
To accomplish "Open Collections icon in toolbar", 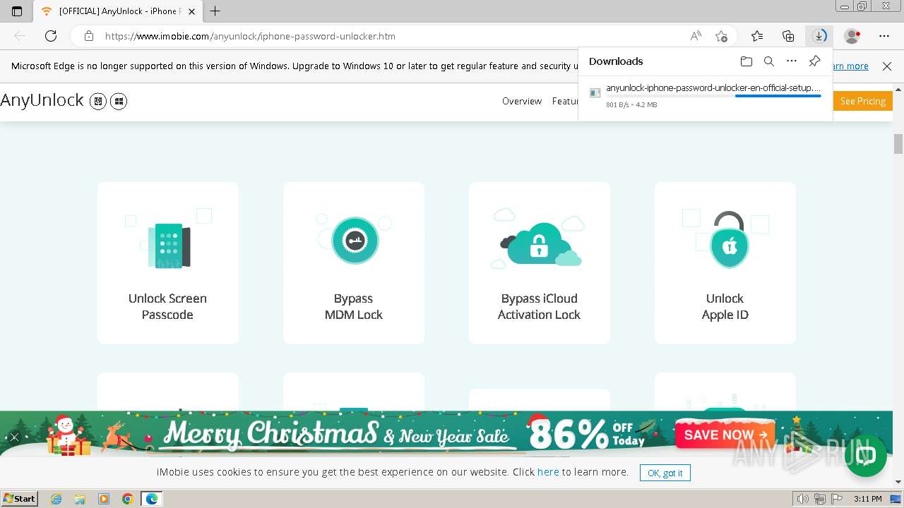I will pos(788,36).
